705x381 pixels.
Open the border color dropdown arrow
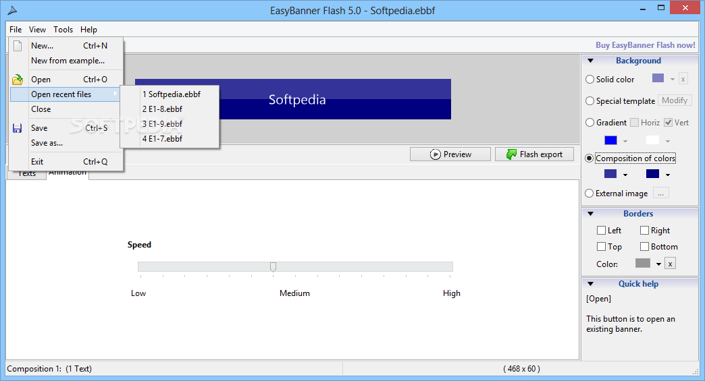[x=658, y=264]
